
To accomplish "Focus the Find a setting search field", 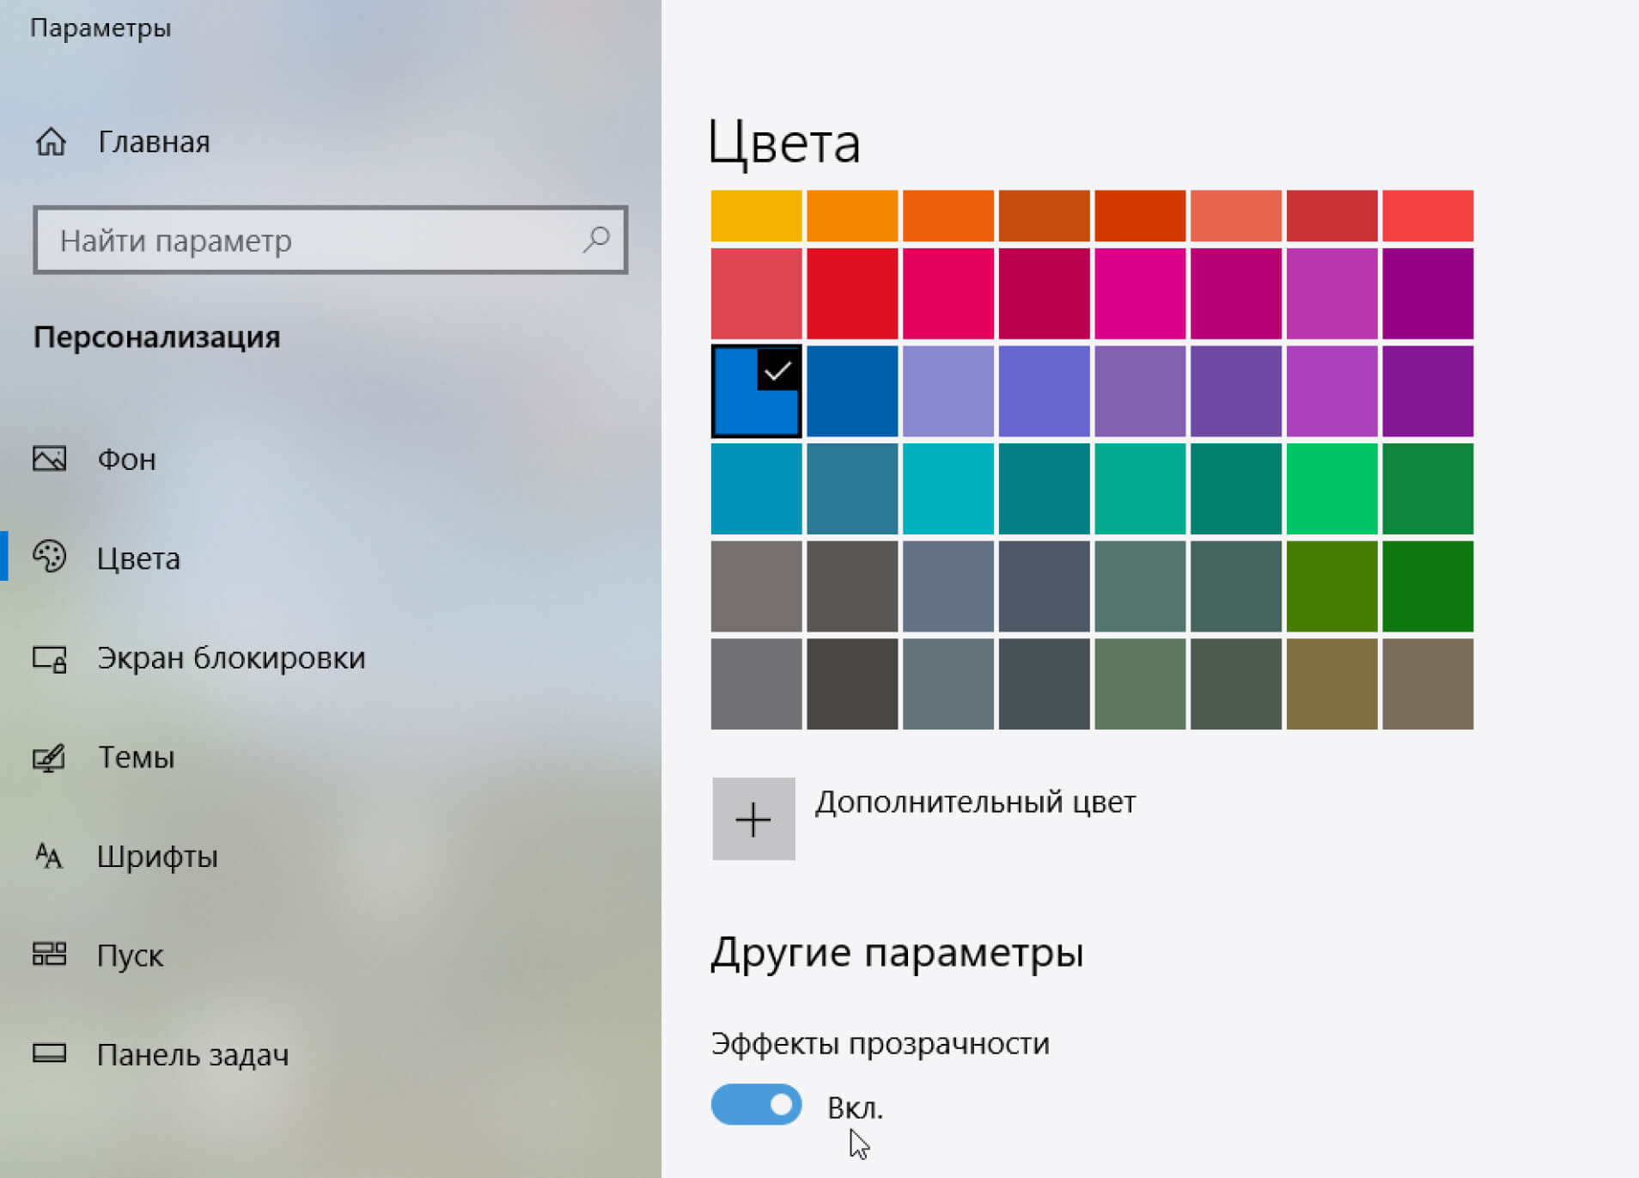I will coord(309,241).
